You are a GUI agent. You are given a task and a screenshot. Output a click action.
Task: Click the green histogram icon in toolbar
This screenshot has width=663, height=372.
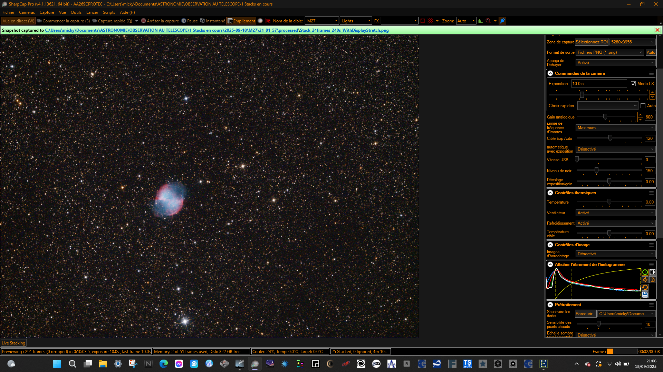[480, 21]
